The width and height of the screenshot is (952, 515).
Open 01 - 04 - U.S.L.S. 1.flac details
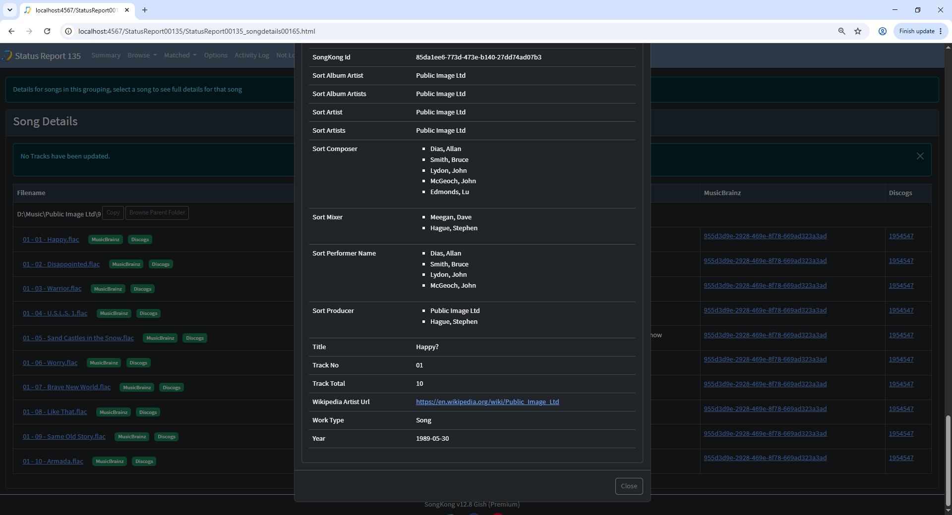click(x=55, y=313)
